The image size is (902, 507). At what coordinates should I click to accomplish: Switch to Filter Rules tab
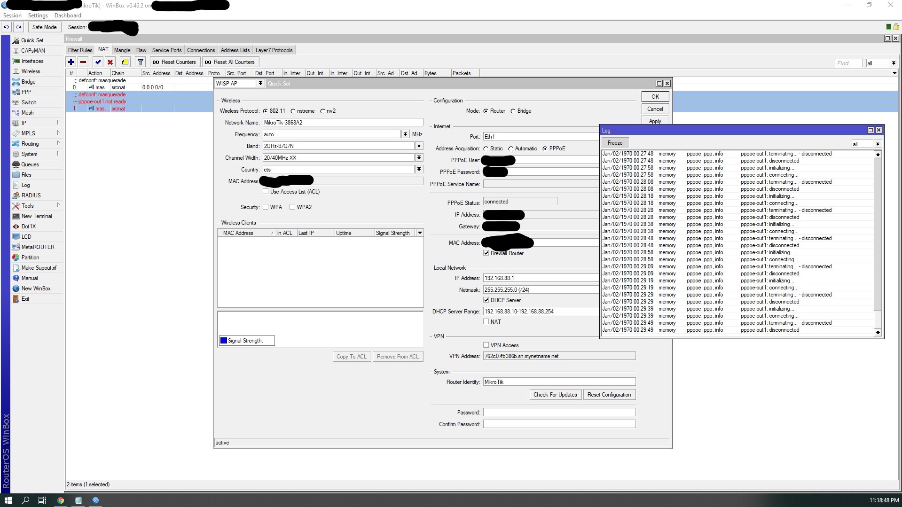tap(80, 50)
